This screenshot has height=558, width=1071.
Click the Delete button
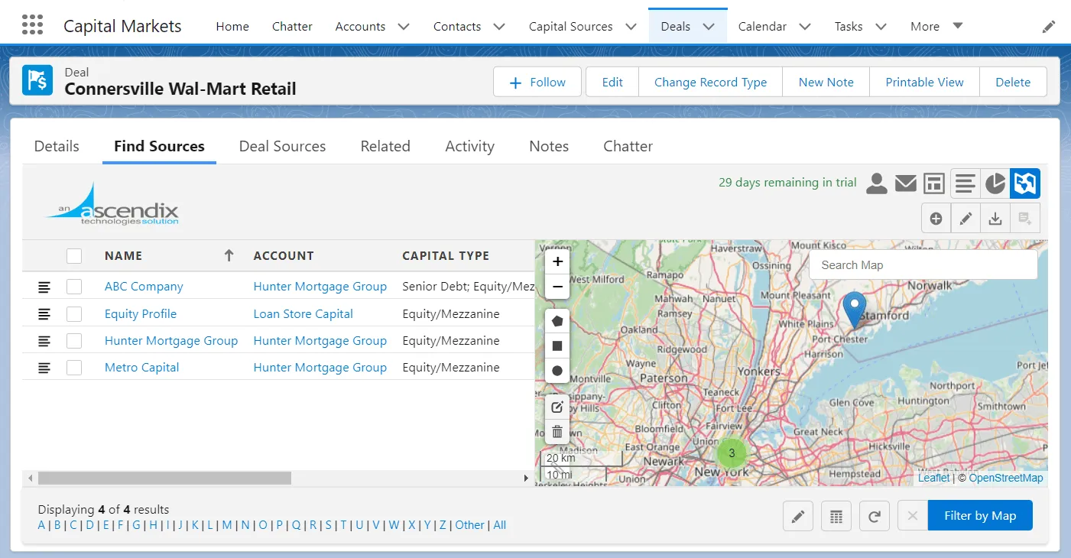click(1013, 82)
